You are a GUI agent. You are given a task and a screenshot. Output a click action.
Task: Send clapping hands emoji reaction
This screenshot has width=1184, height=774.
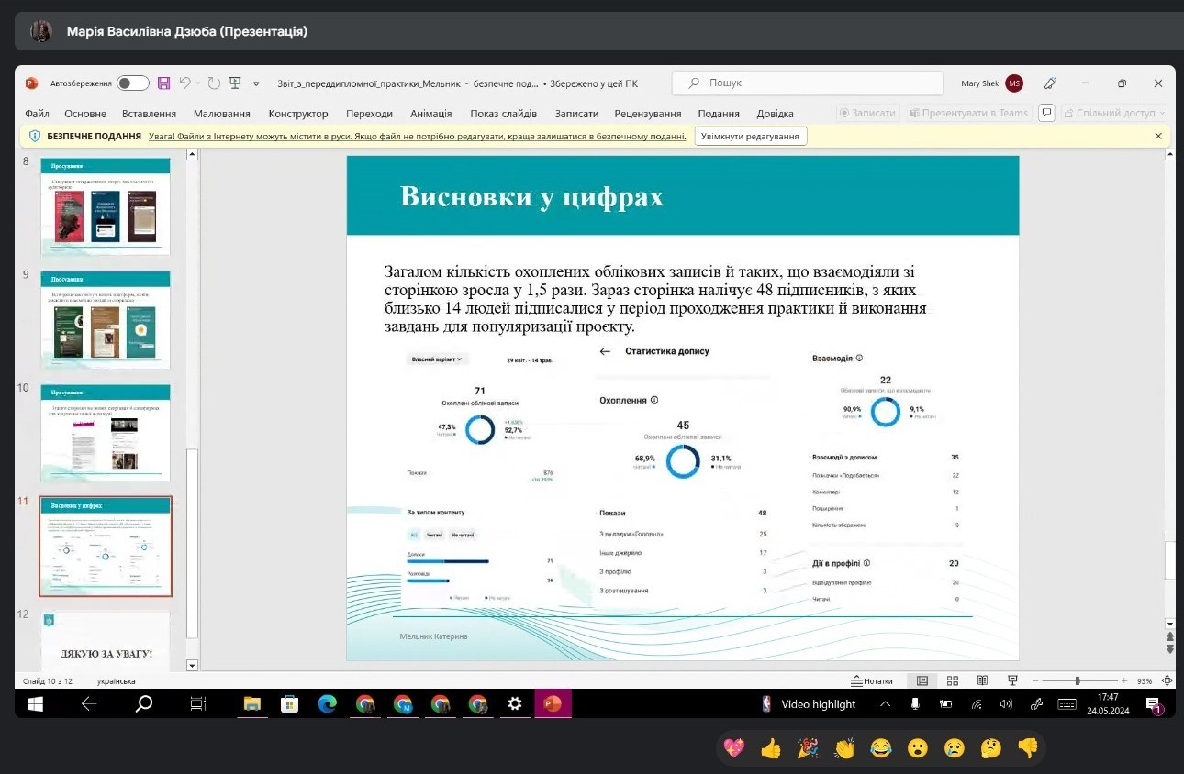click(x=844, y=748)
